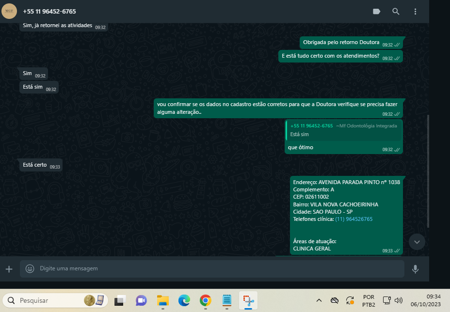Open the three-dot chat options menu
This screenshot has width=450, height=312.
click(x=415, y=12)
